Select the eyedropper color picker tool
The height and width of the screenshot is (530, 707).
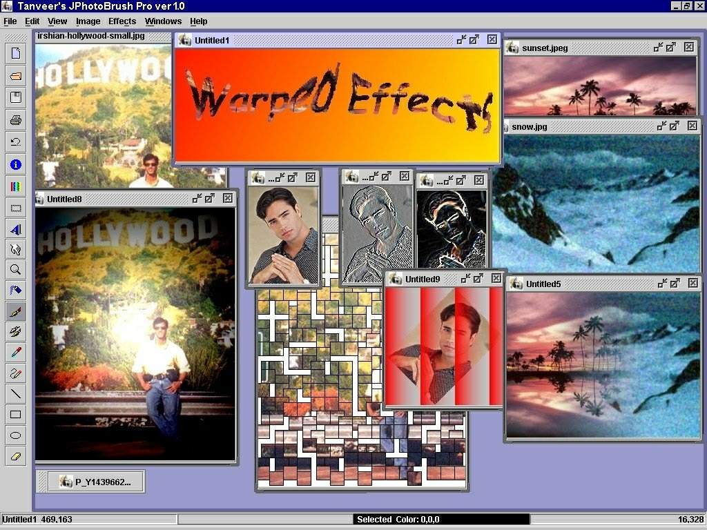[x=16, y=352]
